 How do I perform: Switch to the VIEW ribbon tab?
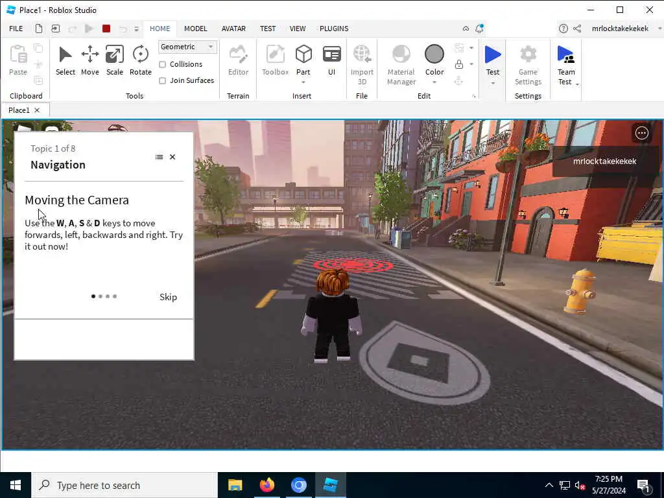point(298,29)
